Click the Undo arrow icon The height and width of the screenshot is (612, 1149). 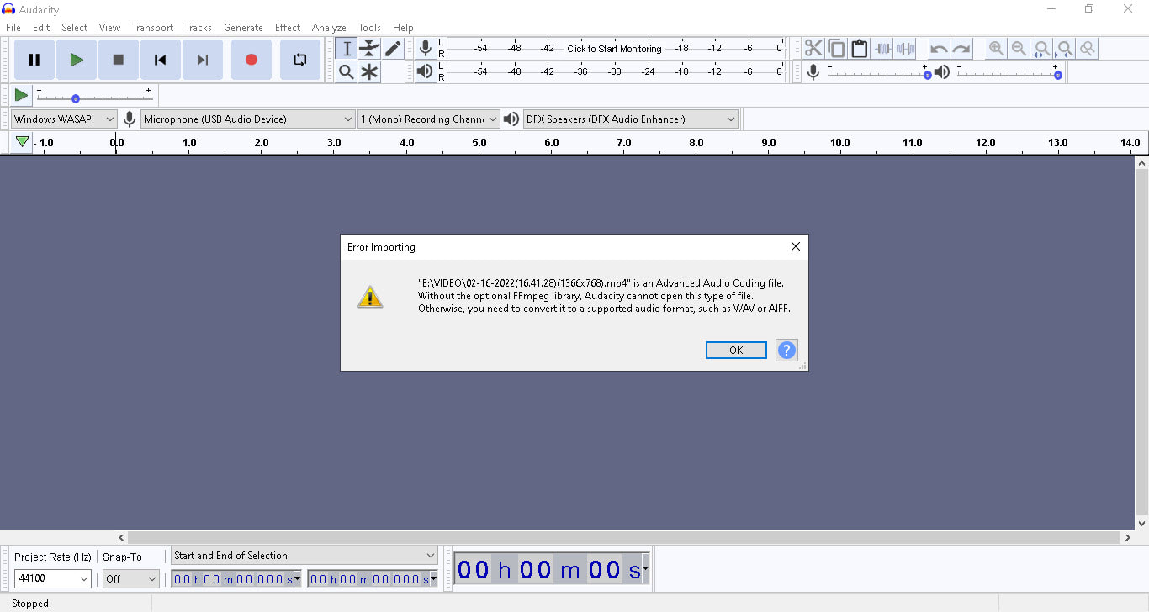pos(939,49)
